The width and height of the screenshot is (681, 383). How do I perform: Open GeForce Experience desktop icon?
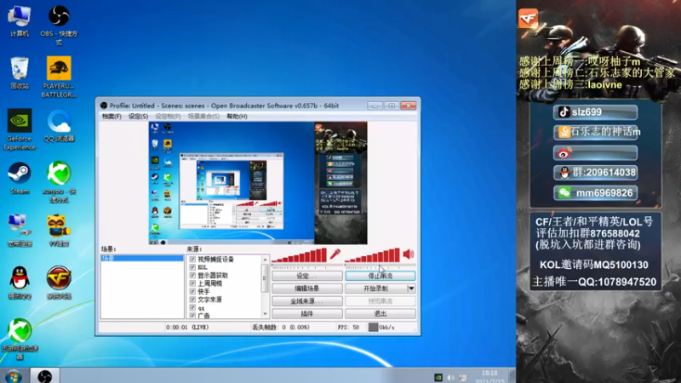(x=19, y=129)
